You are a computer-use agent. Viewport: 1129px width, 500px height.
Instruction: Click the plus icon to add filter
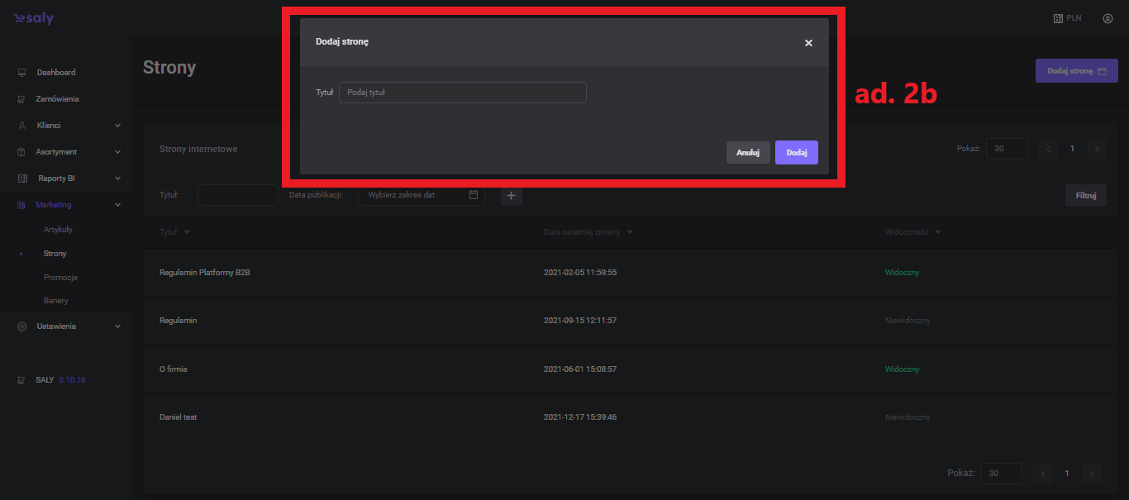[x=511, y=196]
